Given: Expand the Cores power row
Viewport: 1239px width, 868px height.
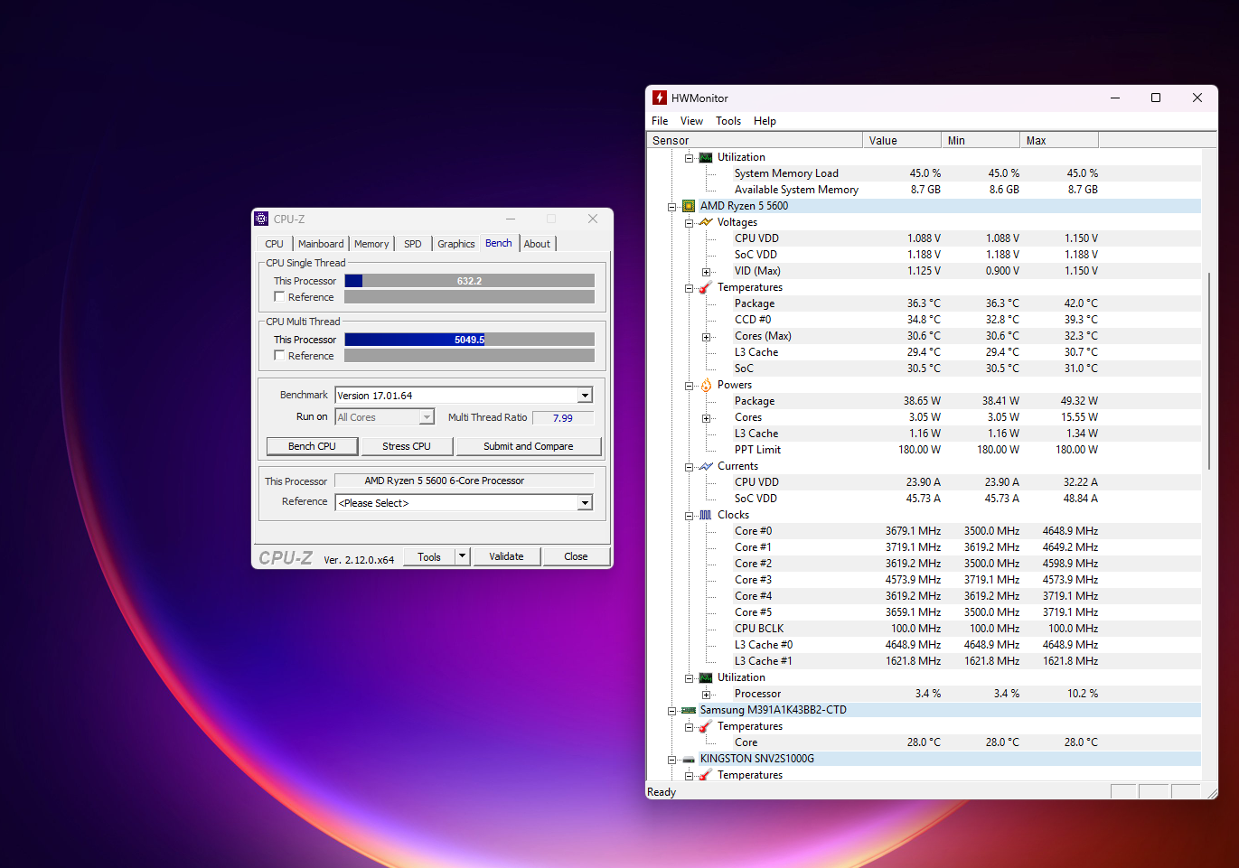Looking at the screenshot, I should (x=706, y=418).
